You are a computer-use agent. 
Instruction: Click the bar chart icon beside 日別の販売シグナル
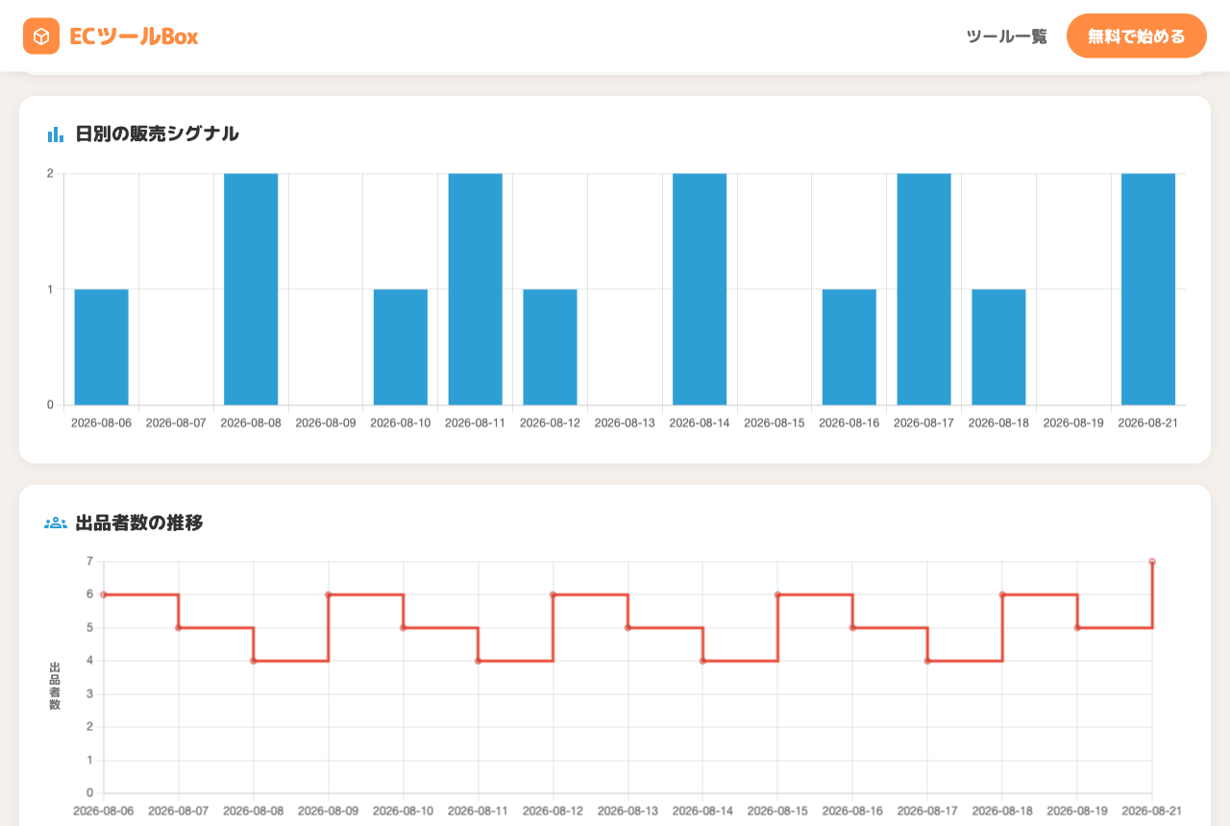[x=56, y=134]
